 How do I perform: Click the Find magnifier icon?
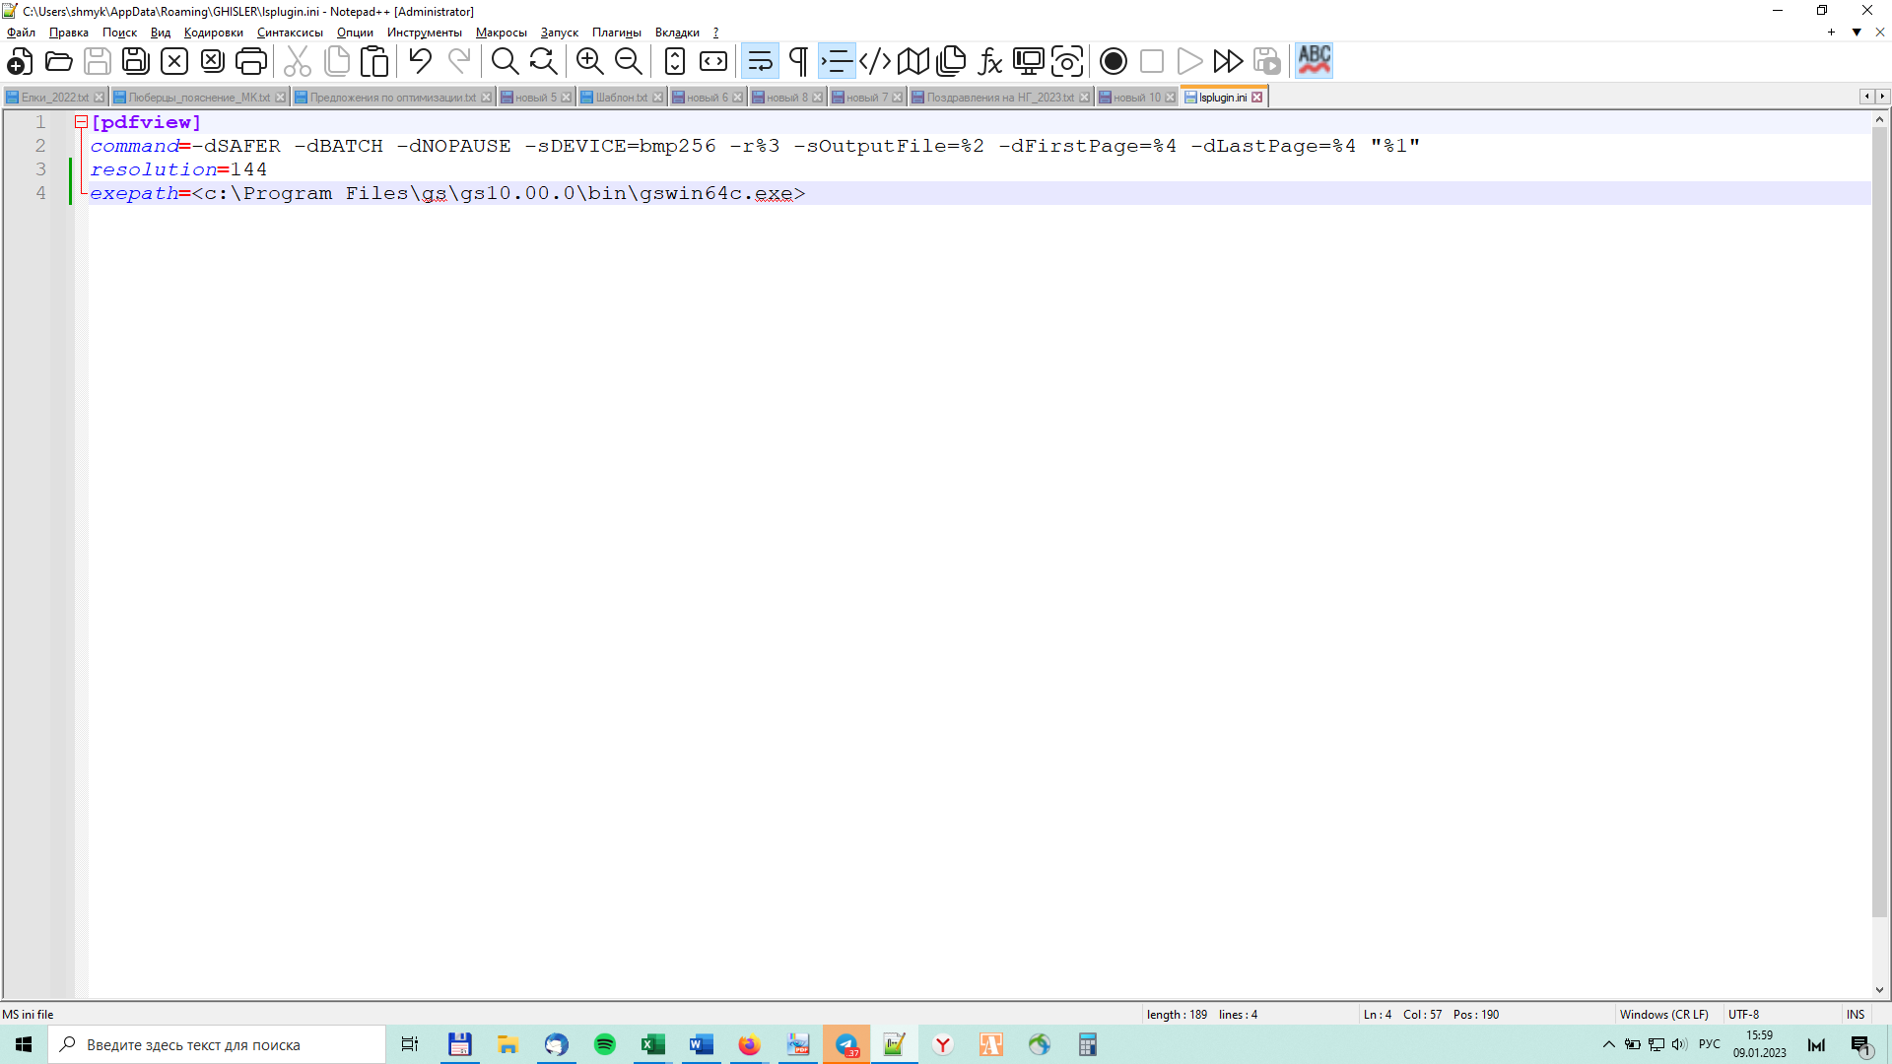505,61
